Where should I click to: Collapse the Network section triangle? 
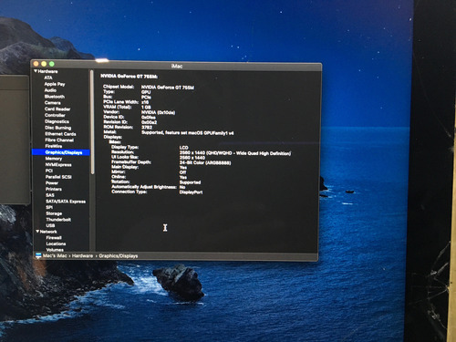pyautogui.click(x=37, y=232)
